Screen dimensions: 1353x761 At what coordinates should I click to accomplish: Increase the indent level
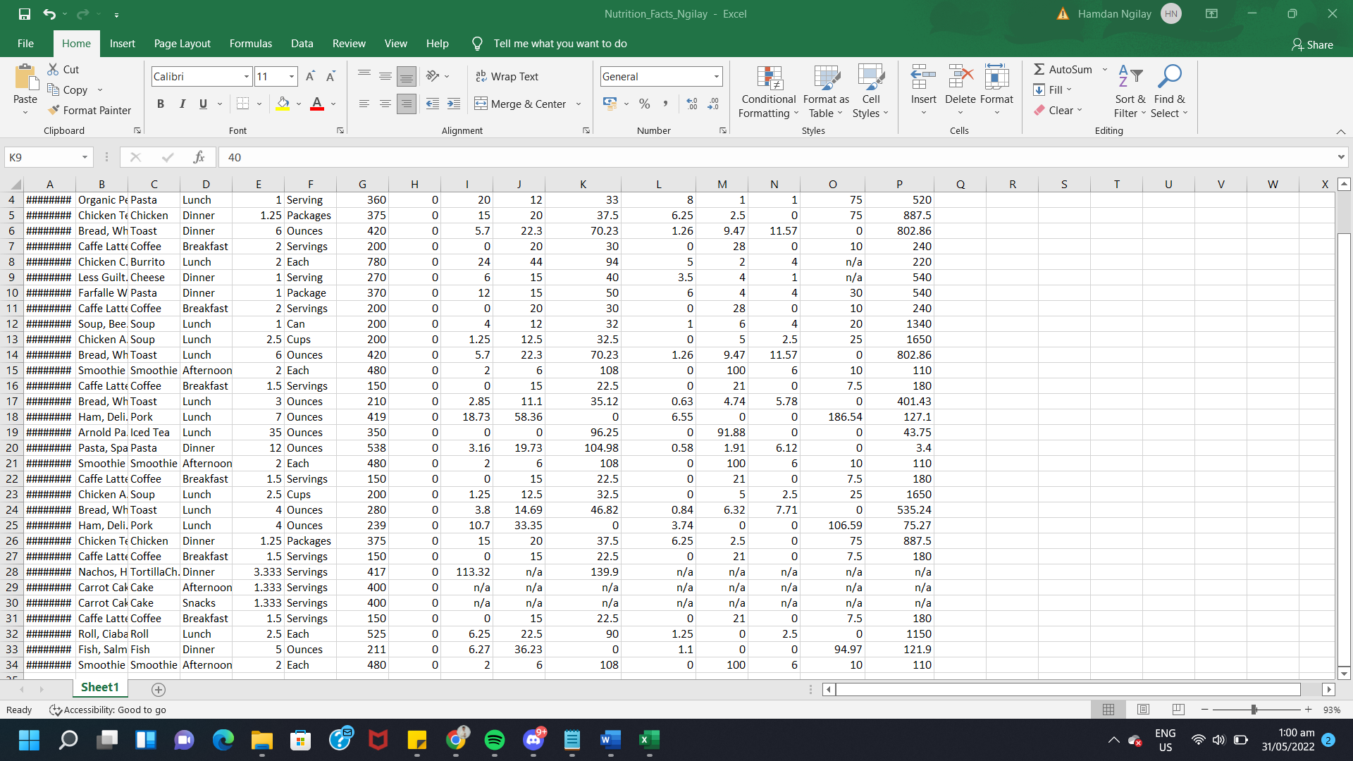[454, 104]
